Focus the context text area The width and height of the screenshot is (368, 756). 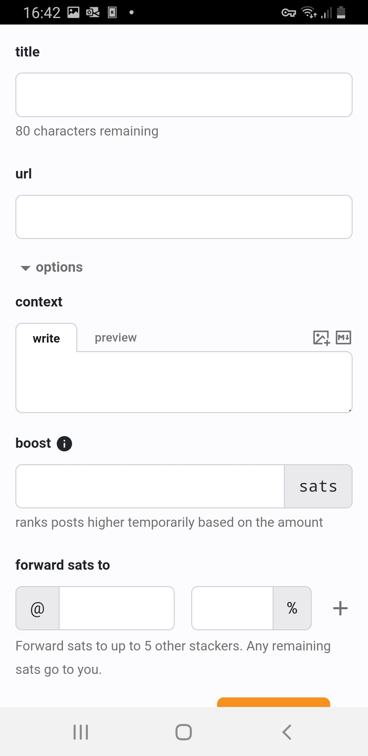tap(184, 382)
